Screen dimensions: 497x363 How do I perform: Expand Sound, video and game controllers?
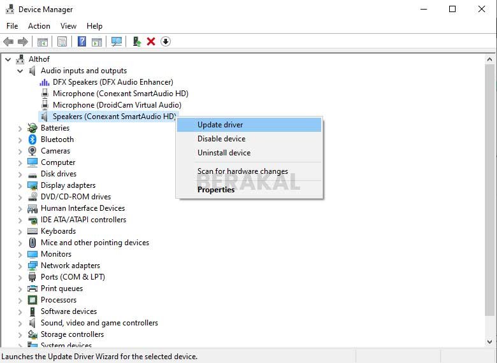(x=20, y=323)
